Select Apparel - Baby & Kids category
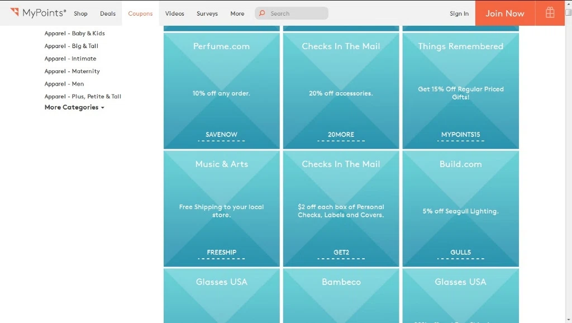Screen dimensions: 572x323 (x=74, y=33)
